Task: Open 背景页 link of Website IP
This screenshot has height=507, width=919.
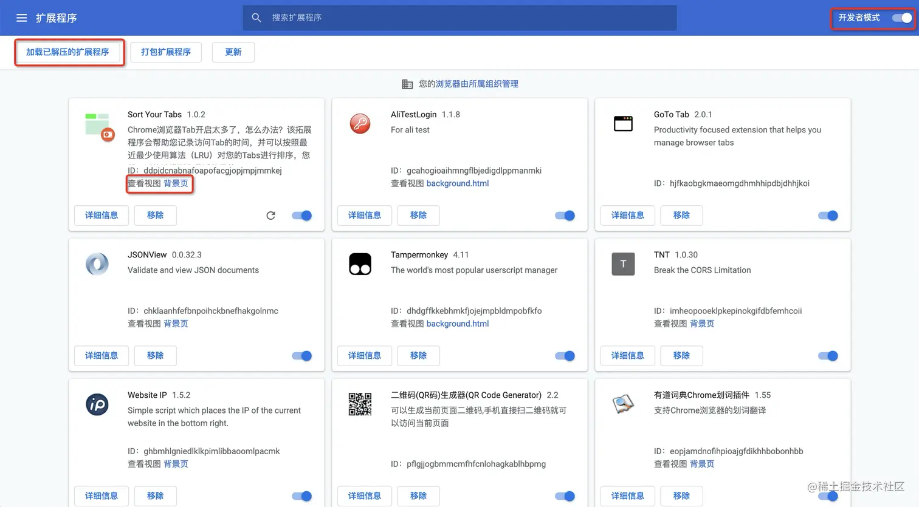Action: (176, 464)
